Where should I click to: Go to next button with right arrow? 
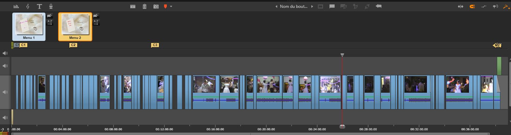312,6
